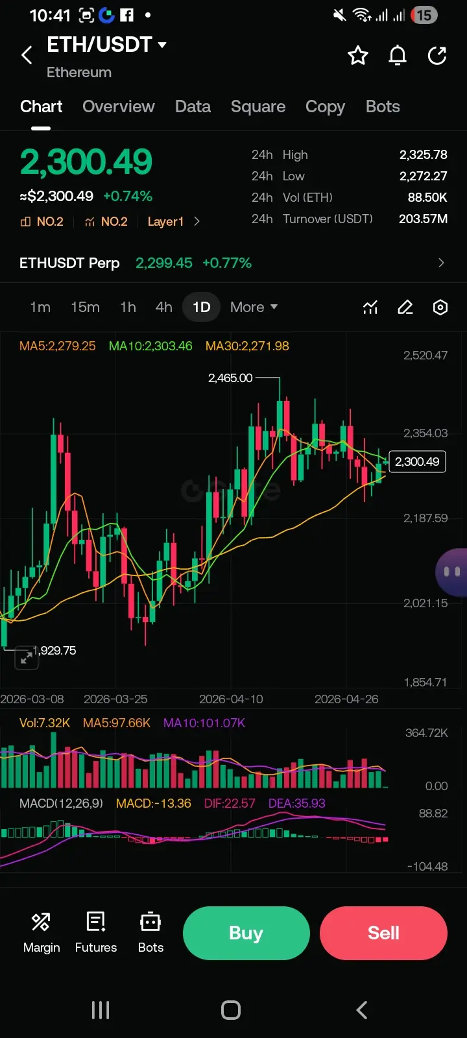Tap the back arrow beside ETH/USDT
This screenshot has height=1038, width=467.
[x=27, y=56]
